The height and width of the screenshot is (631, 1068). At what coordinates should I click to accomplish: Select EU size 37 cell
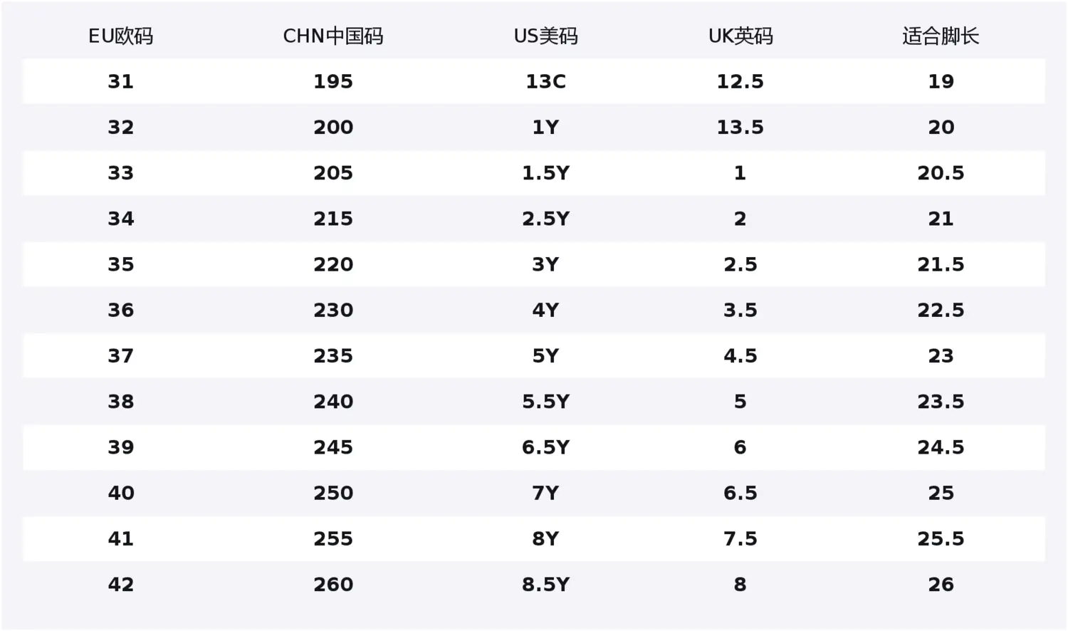click(x=120, y=355)
